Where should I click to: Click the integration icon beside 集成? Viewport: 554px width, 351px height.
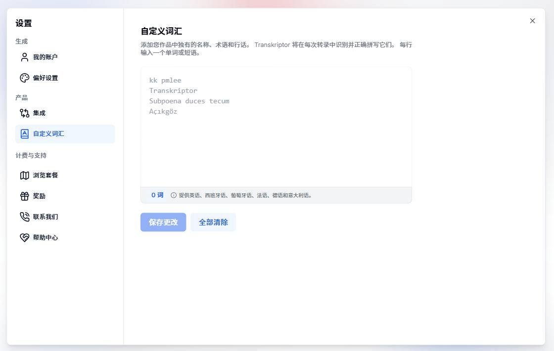click(24, 113)
